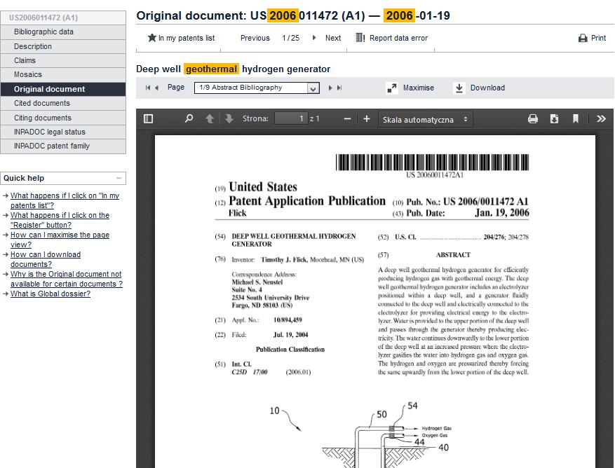The image size is (615, 468).
Task: Open the Claims section
Action: coord(63,60)
